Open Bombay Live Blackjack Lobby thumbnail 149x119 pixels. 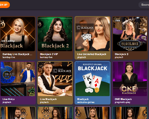(x=18, y=34)
